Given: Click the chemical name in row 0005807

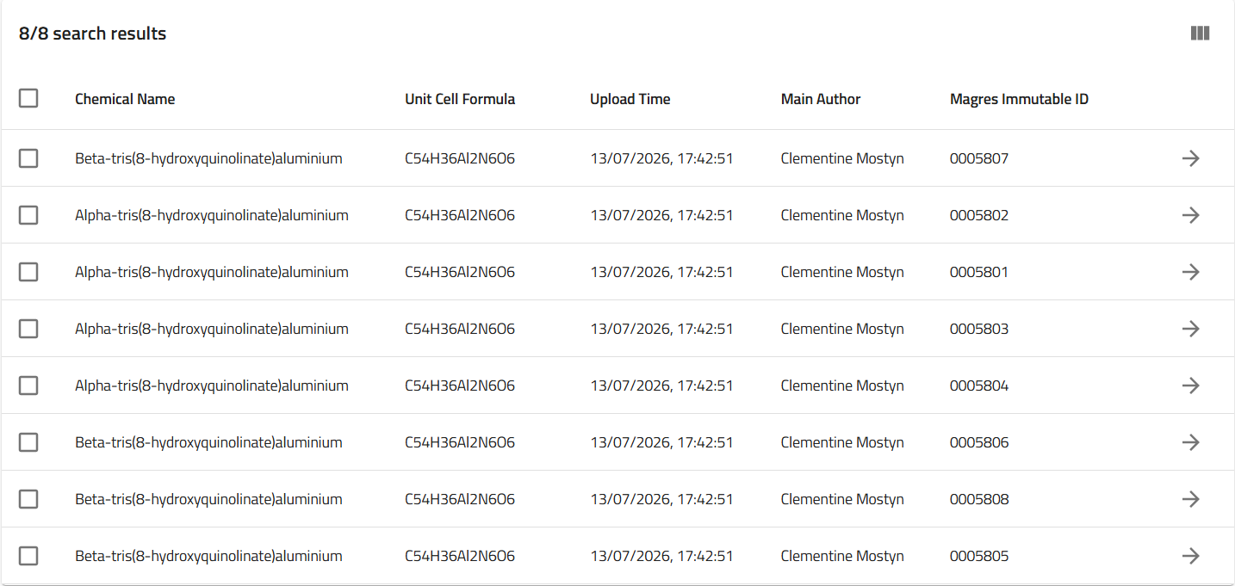Looking at the screenshot, I should point(208,158).
